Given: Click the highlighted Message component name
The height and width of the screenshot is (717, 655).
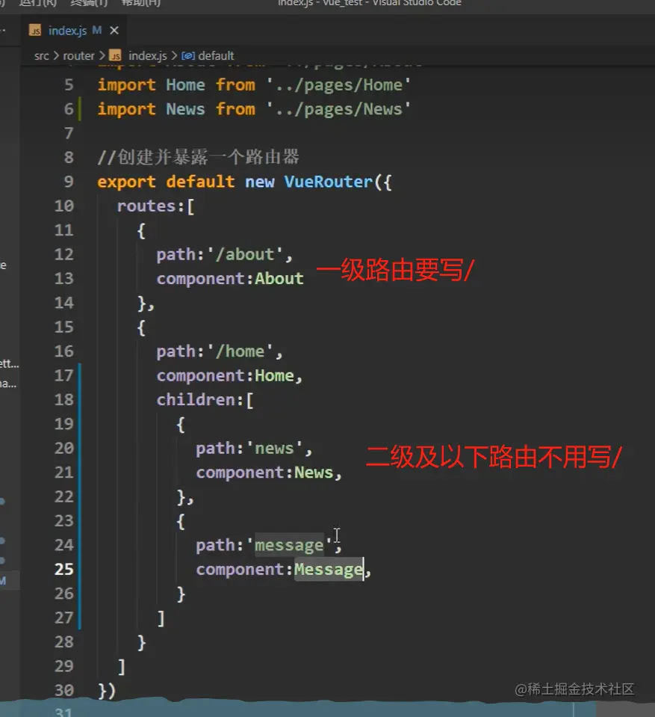Looking at the screenshot, I should point(329,570).
